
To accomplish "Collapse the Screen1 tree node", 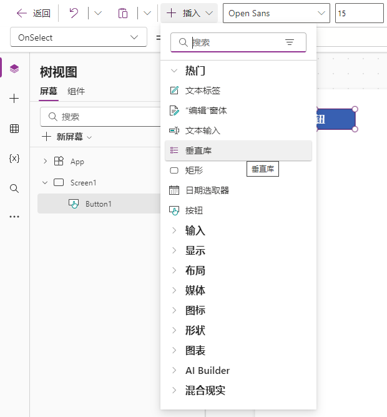I will coord(45,182).
